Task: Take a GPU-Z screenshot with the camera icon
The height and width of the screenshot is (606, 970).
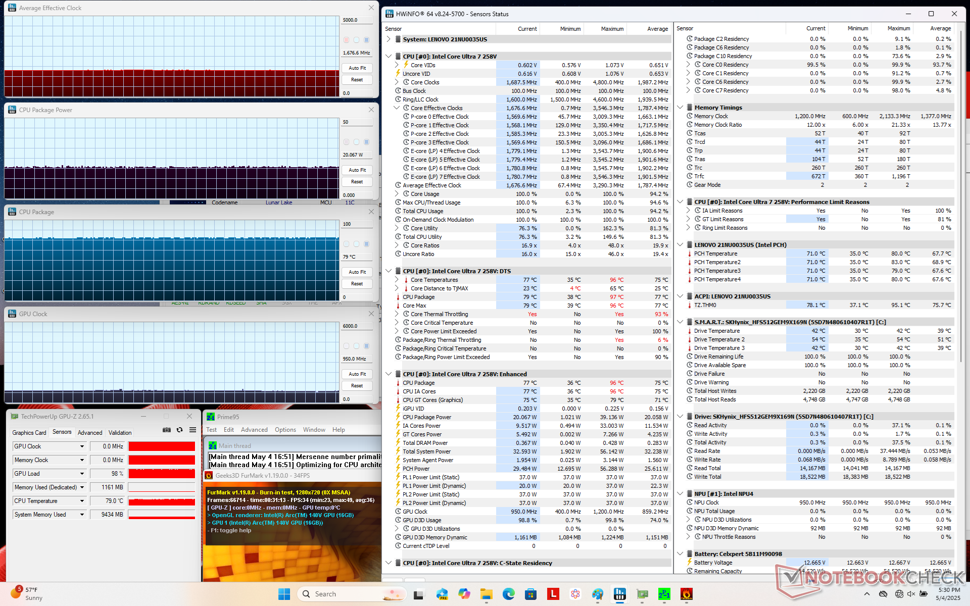Action: (x=166, y=430)
